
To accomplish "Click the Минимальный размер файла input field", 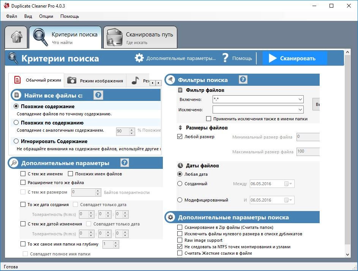I will pos(308,137).
